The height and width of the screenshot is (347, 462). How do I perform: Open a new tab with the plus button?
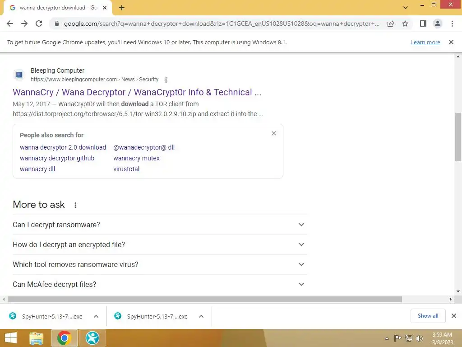[122, 8]
